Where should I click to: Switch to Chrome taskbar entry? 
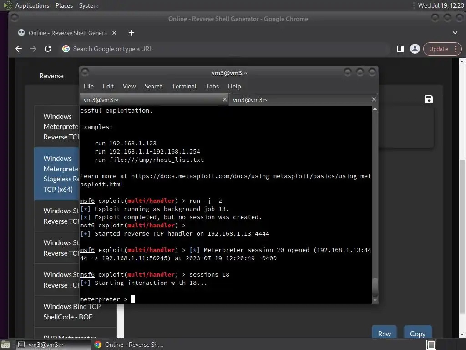pos(129,345)
